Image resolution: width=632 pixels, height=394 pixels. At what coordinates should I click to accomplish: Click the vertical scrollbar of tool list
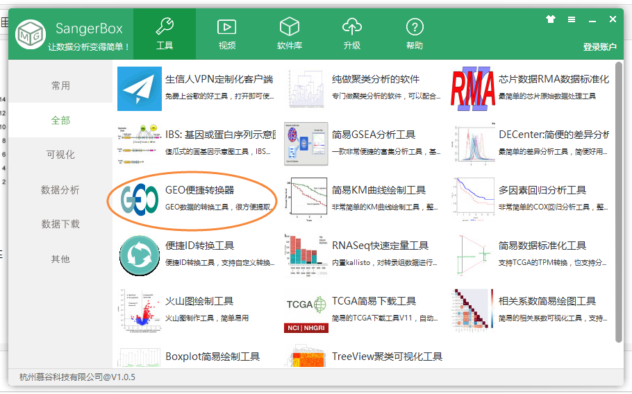click(x=618, y=208)
